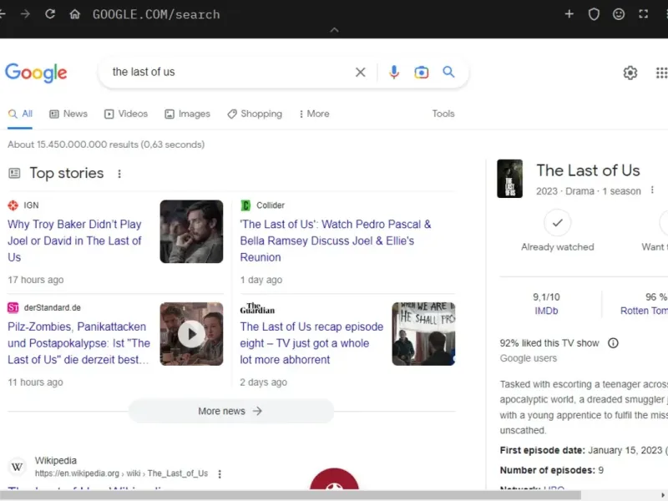Click The Guardian source logo
Image resolution: width=668 pixels, height=501 pixels.
pyautogui.click(x=257, y=308)
